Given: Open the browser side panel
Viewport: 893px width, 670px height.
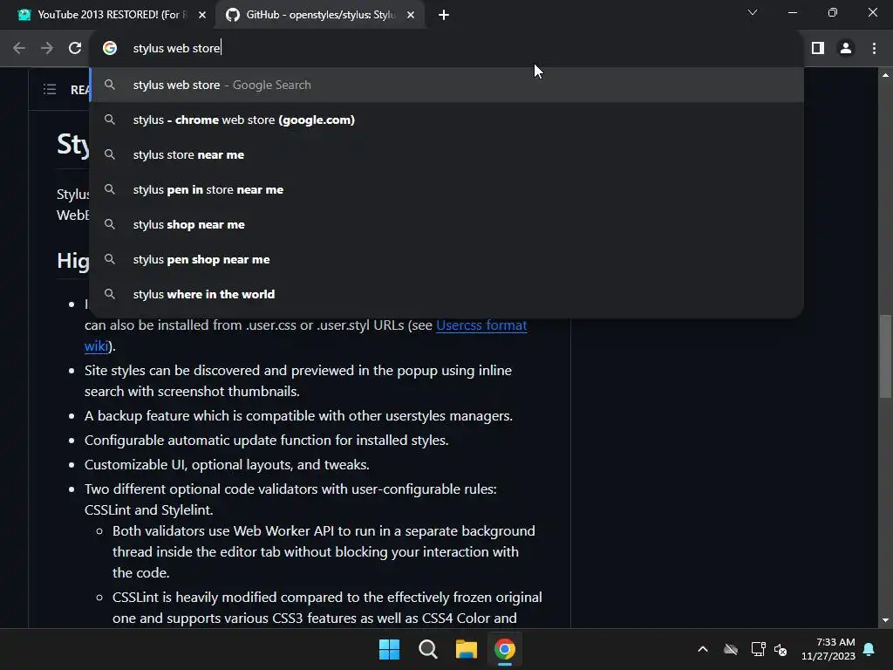Looking at the screenshot, I should [818, 49].
